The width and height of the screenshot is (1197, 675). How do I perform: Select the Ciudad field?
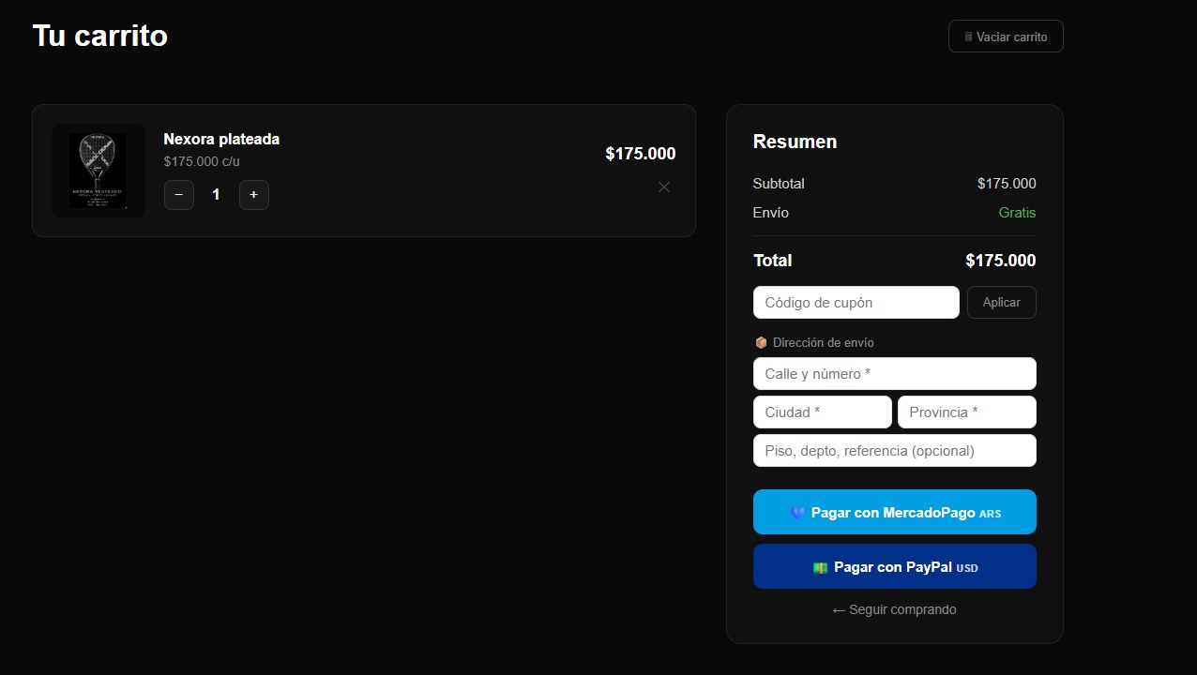823,412
